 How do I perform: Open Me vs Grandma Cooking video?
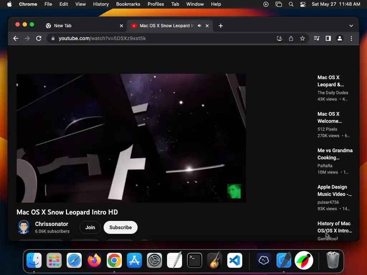[335, 154]
